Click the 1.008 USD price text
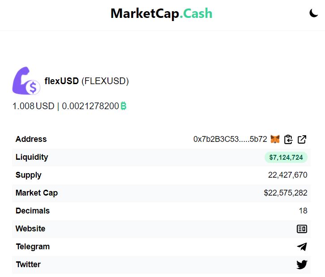Viewport: 325px width, 277px height. (34, 106)
